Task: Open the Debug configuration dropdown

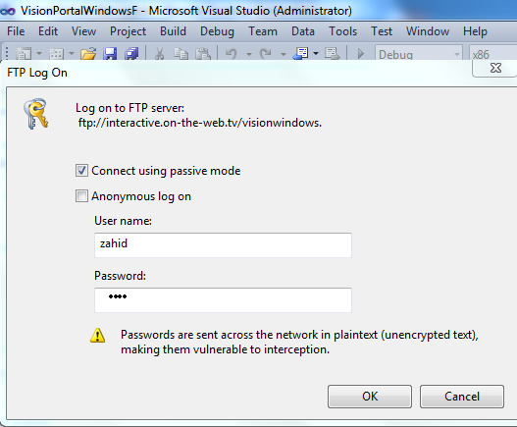Action: pyautogui.click(x=419, y=54)
